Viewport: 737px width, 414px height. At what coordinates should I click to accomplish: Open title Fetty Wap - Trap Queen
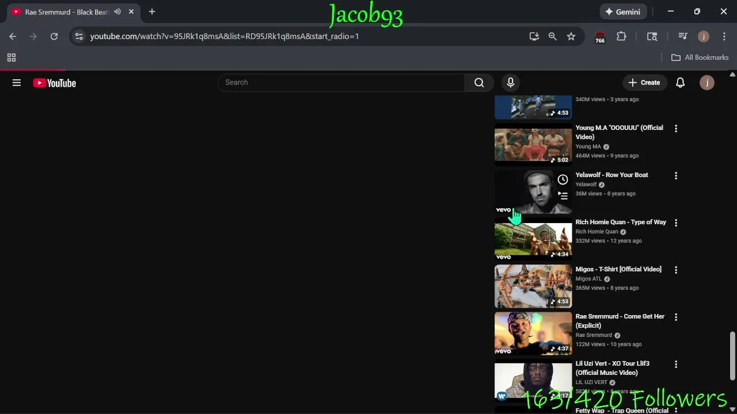(x=622, y=410)
